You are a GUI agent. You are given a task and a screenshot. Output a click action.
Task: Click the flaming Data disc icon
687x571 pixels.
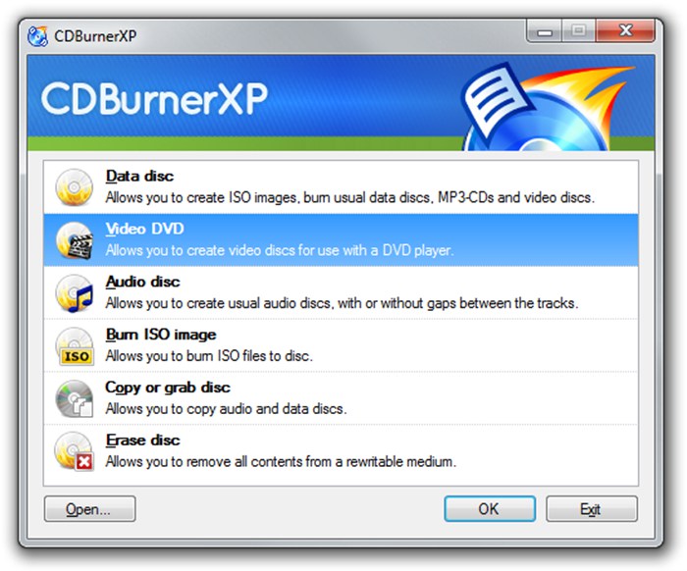point(74,187)
